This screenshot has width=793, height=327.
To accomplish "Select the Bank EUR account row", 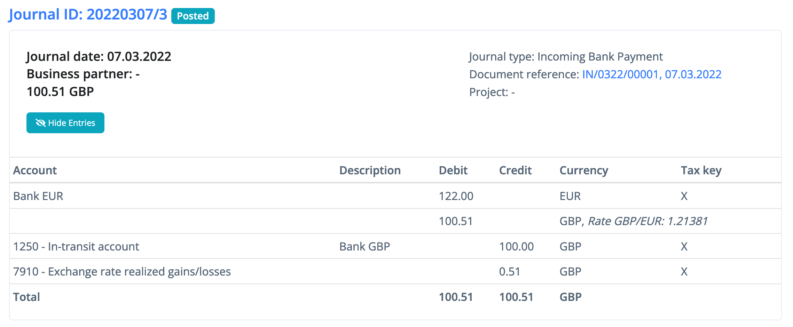I will 38,196.
